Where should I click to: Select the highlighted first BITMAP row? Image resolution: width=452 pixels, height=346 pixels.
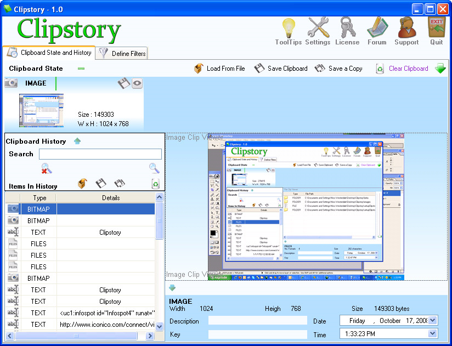click(x=80, y=209)
